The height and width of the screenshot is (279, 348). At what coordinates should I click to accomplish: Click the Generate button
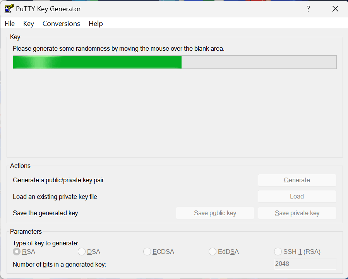tap(297, 180)
